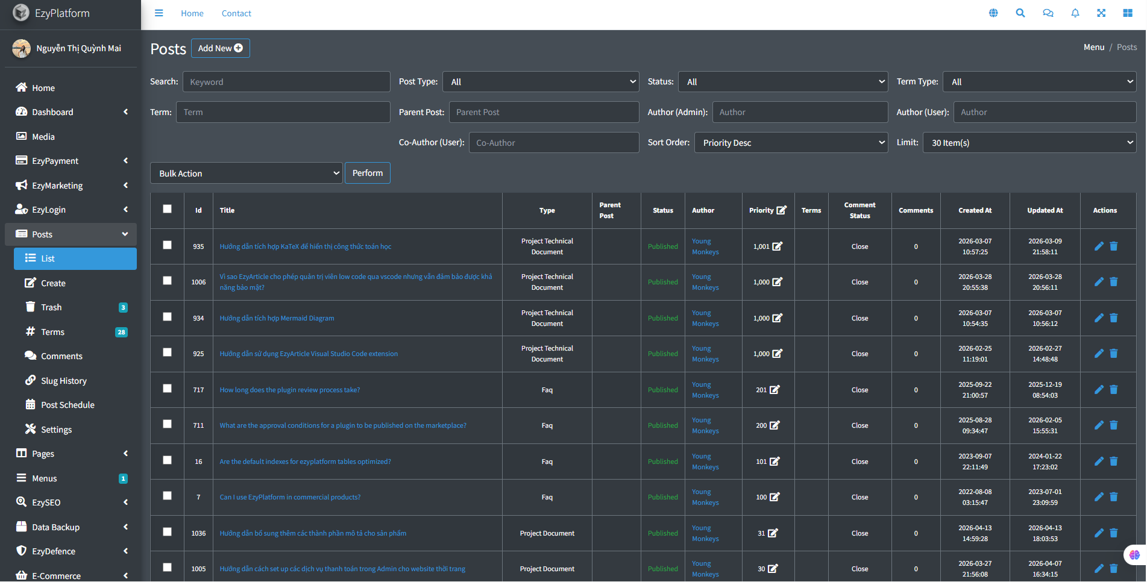The height and width of the screenshot is (582, 1147).
Task: Expand the Sort Order dropdown
Action: coord(791,143)
